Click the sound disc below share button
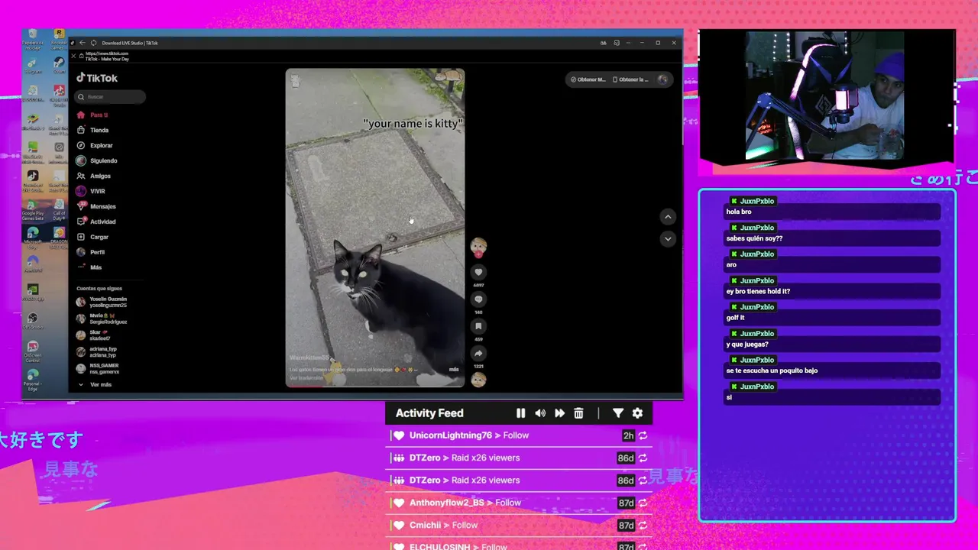978x550 pixels. (x=478, y=380)
